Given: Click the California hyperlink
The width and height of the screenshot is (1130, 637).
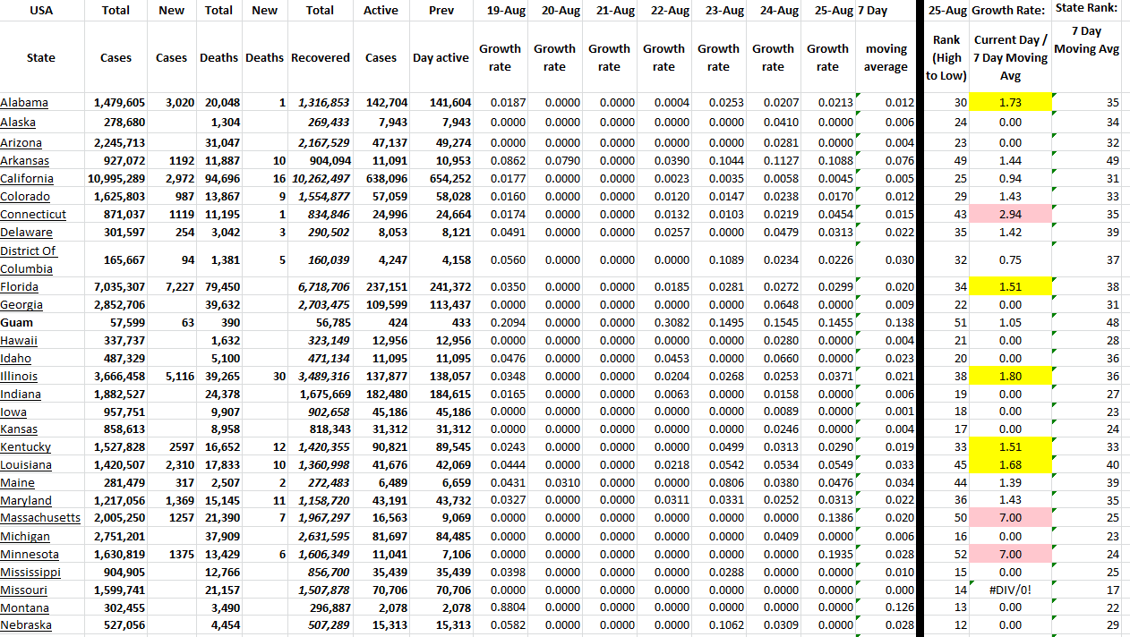Looking at the screenshot, I should click(x=25, y=178).
